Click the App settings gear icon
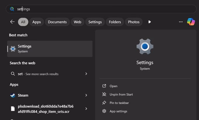This screenshot has height=120, width=199. click(104, 111)
